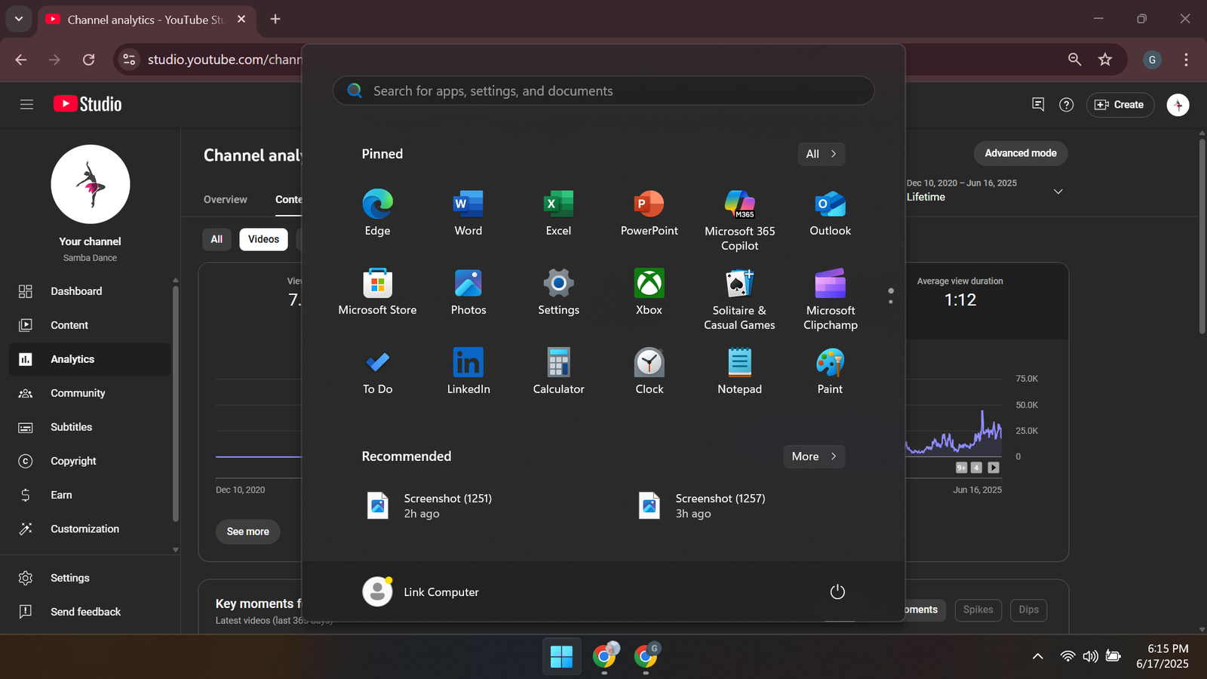Viewport: 1207px width, 679px height.
Task: Open the Clock app
Action: [649, 371]
